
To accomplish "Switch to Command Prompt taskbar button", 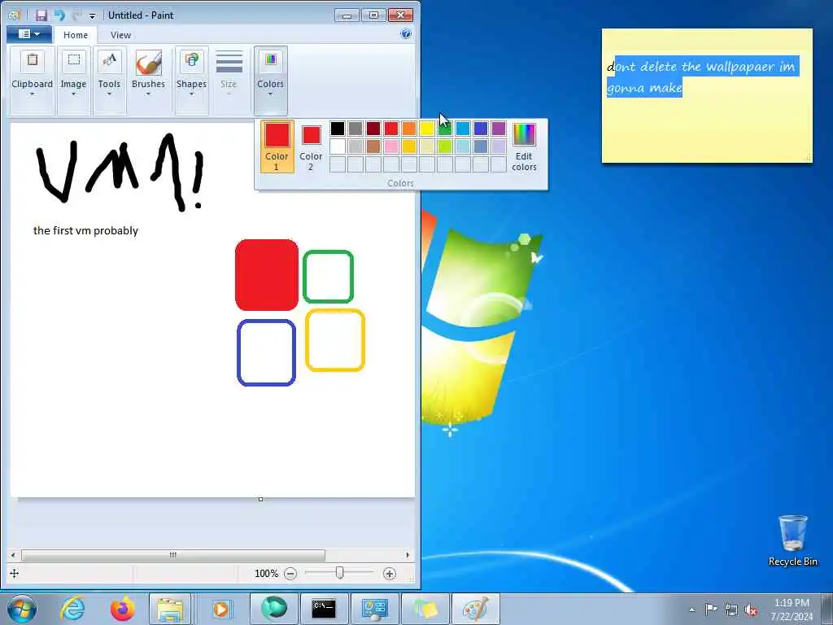I will 324,609.
